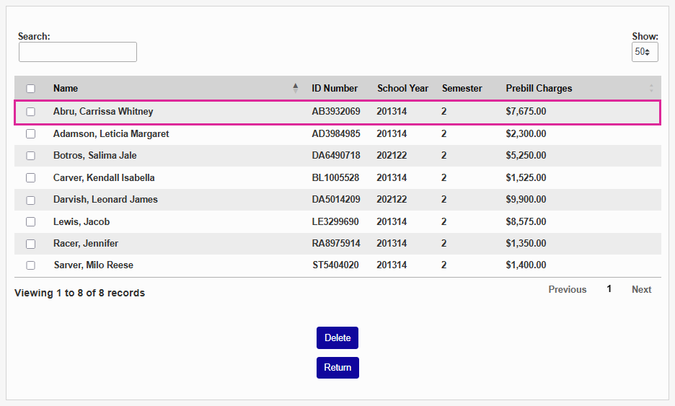
Task: Open the Show entries dropdown
Action: [644, 52]
